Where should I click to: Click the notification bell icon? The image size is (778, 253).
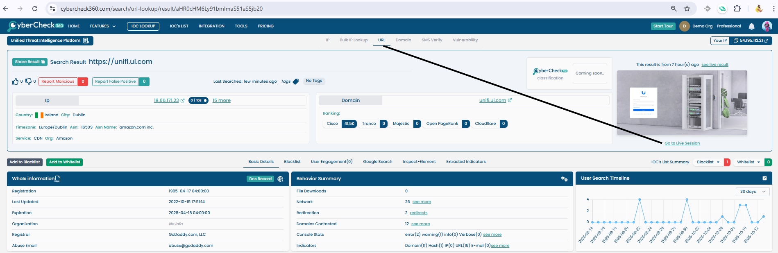pos(751,26)
